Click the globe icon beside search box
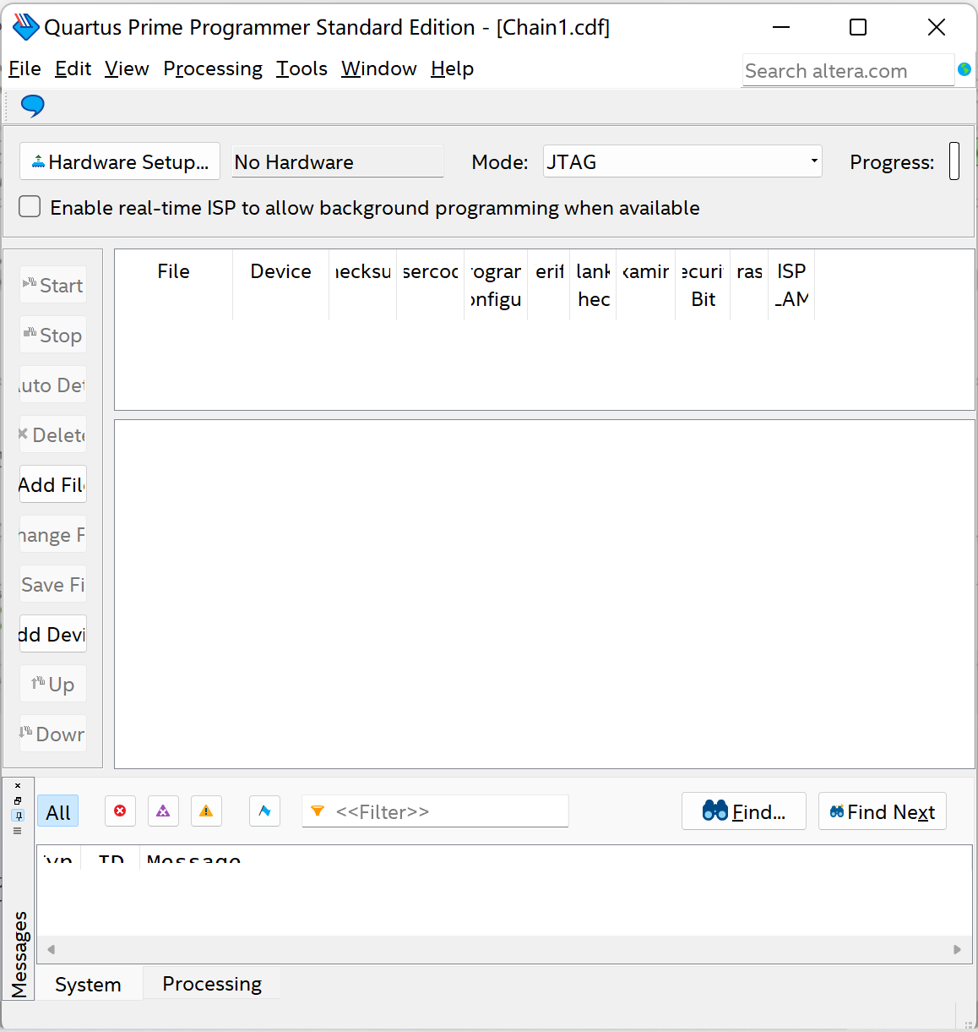The width and height of the screenshot is (978, 1032). (964, 69)
